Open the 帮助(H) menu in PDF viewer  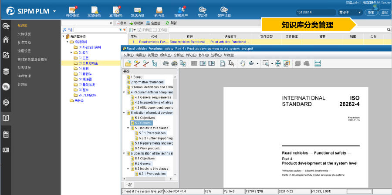coord(229,55)
